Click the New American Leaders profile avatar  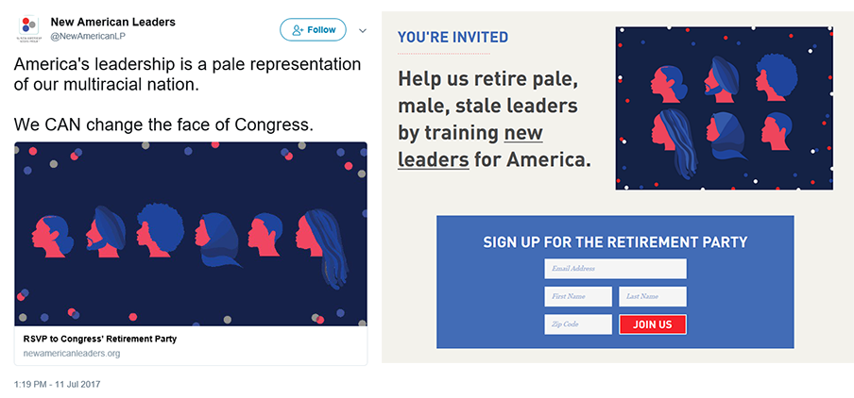tap(28, 29)
